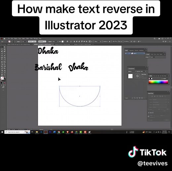Open the Select menu
The height and width of the screenshot is (171, 172).
(x=23, y=39)
